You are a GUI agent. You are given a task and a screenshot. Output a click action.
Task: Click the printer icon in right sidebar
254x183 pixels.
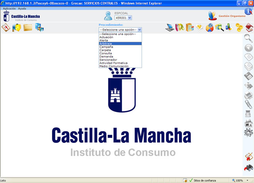tap(248, 95)
